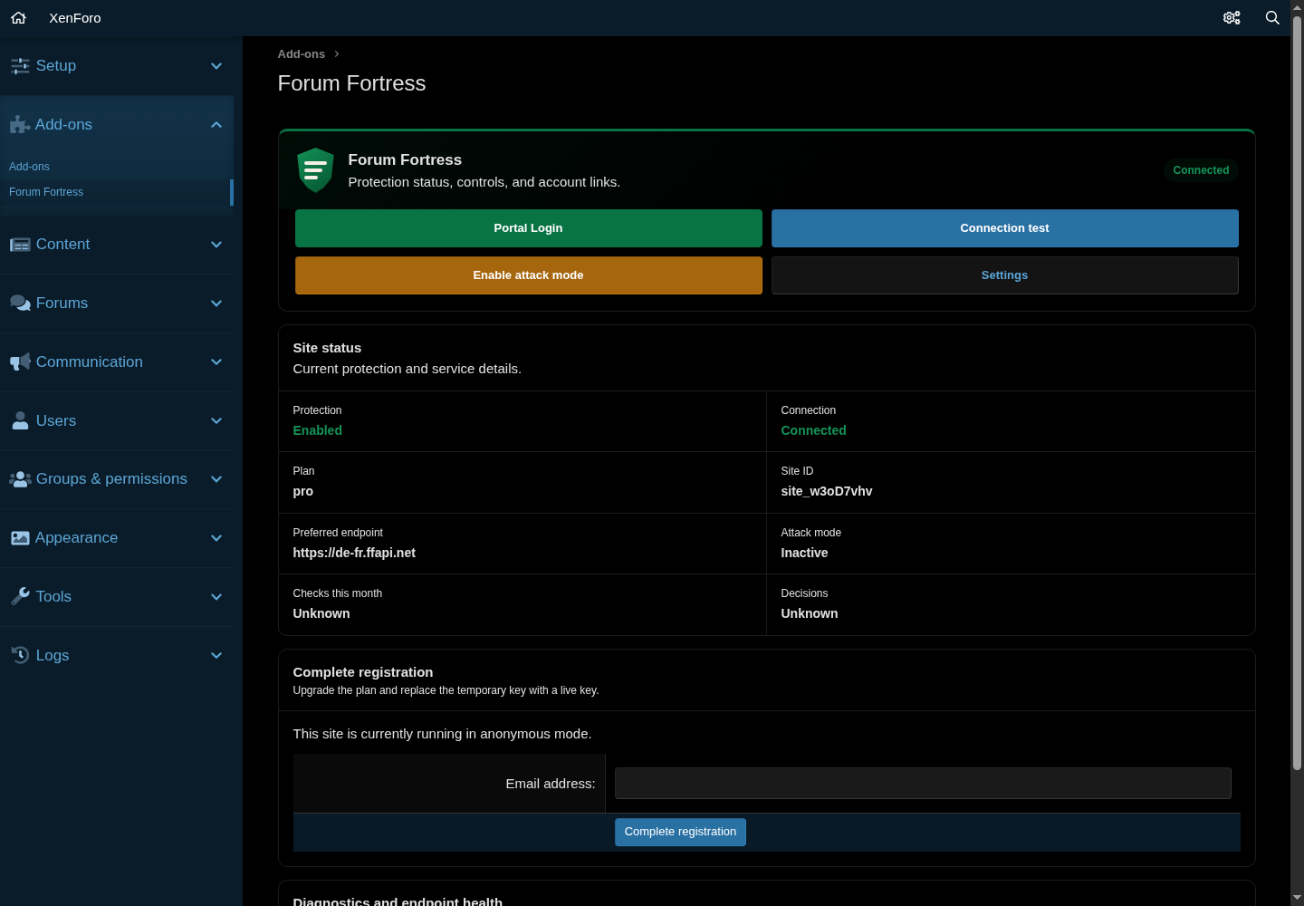The height and width of the screenshot is (906, 1304).
Task: Open the Appearance menu label
Action: coord(77,538)
